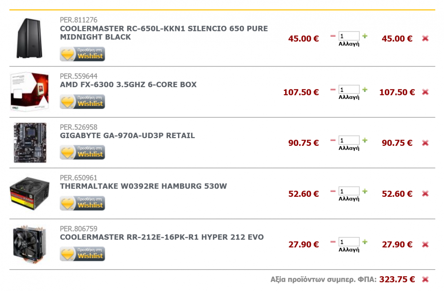
Task: Click Αλλαγή under Thermaltake quantity field
Action: point(349,199)
